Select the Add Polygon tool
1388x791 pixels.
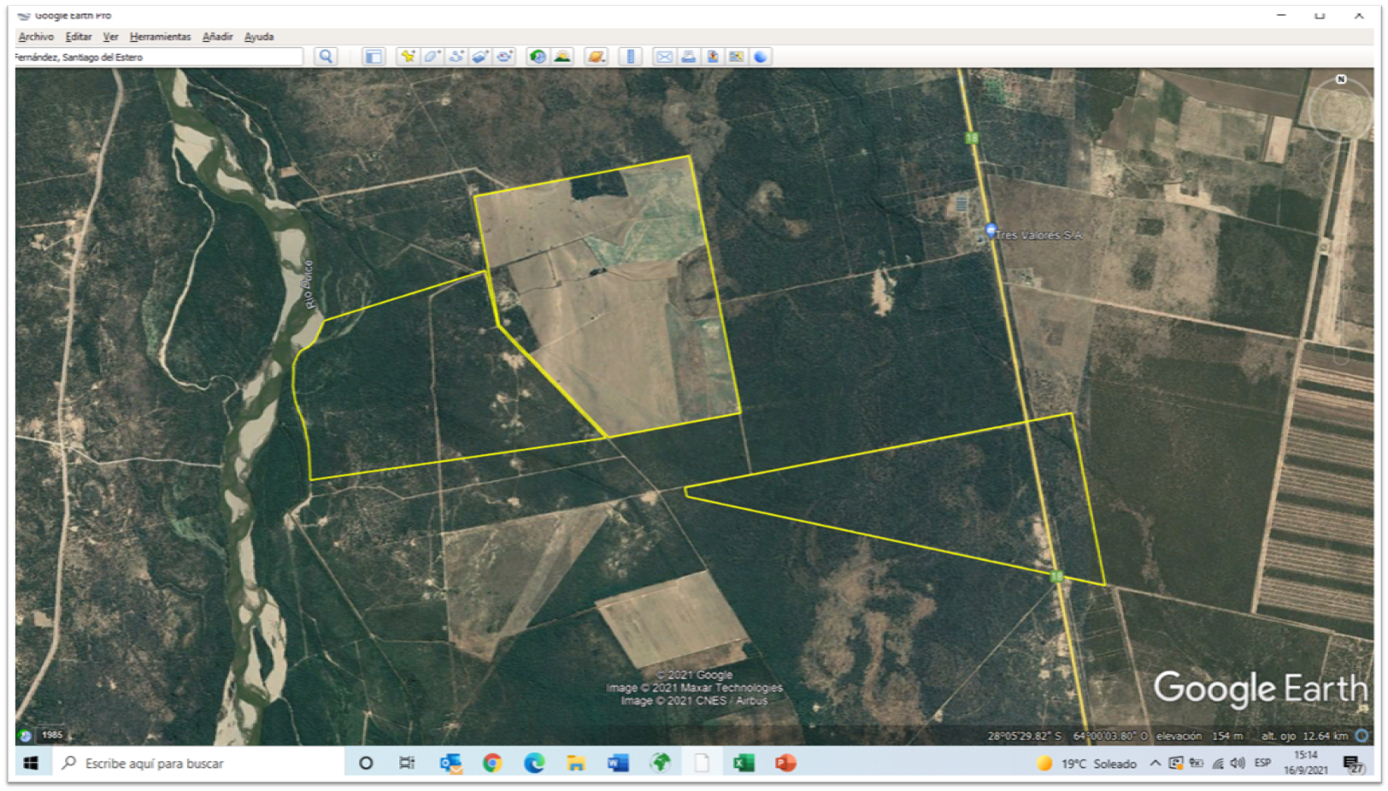[432, 56]
